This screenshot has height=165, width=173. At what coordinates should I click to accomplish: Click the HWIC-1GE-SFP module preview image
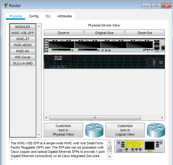pyautogui.click(x=140, y=146)
